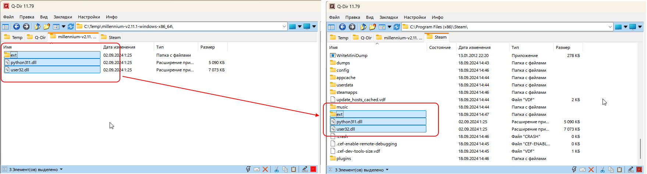Switch to Q-Dir tab in right window
647x174 pixels.
[363, 38]
